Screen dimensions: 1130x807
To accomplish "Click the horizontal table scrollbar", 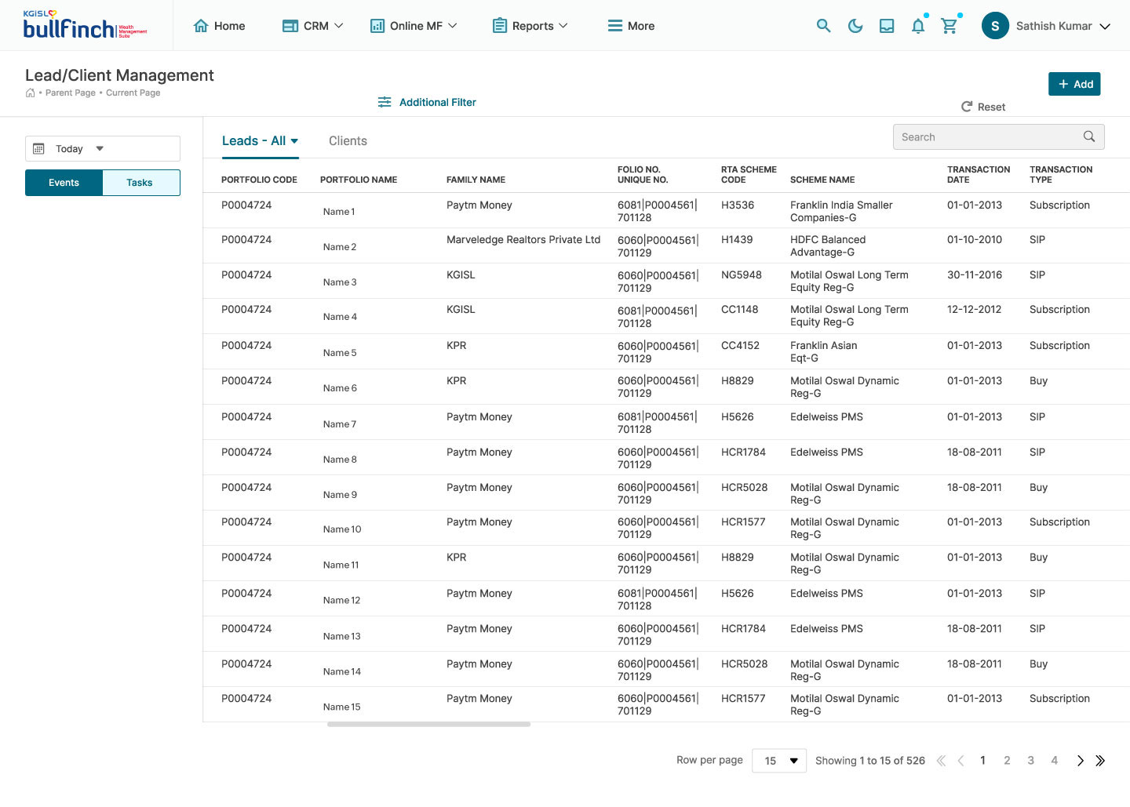I will click(428, 725).
